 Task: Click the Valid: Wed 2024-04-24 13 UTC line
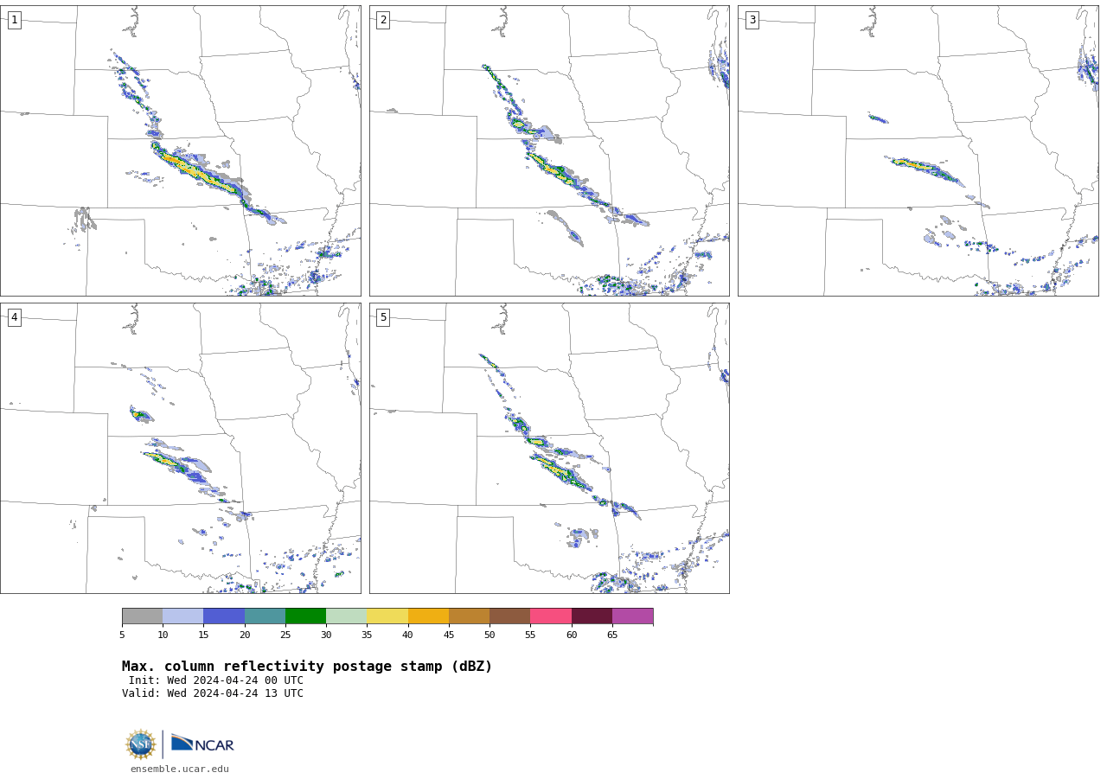pos(213,693)
